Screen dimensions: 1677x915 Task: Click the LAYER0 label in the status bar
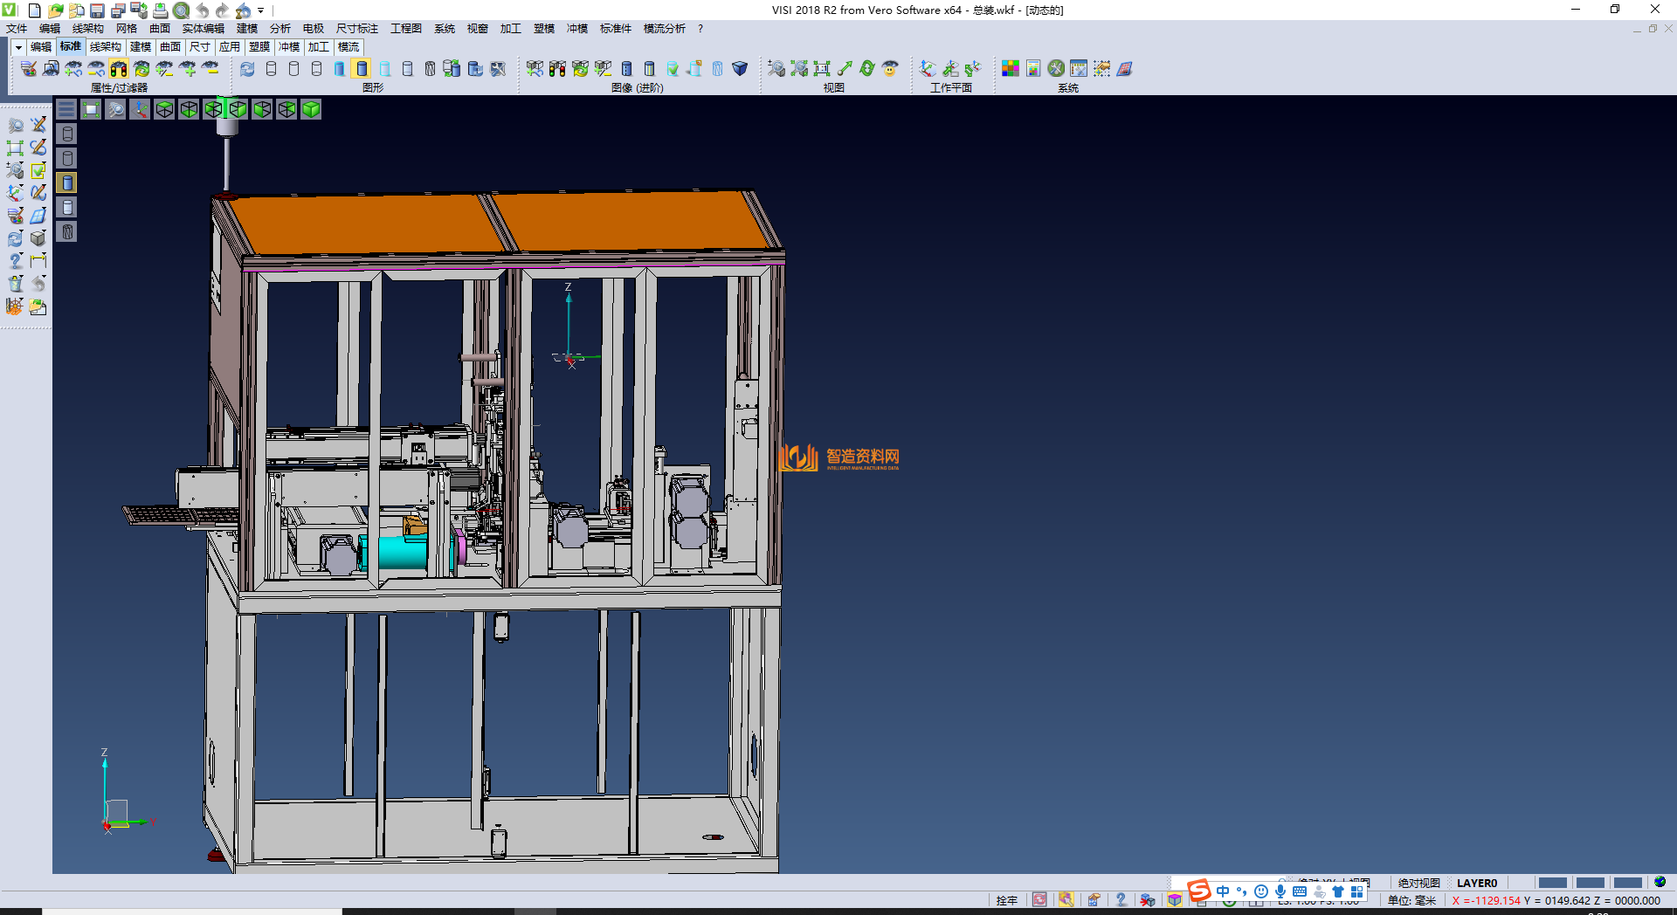(x=1476, y=883)
